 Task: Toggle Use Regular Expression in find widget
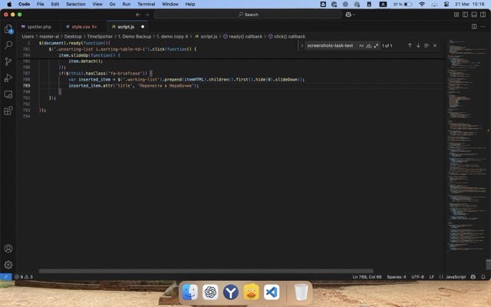[376, 45]
